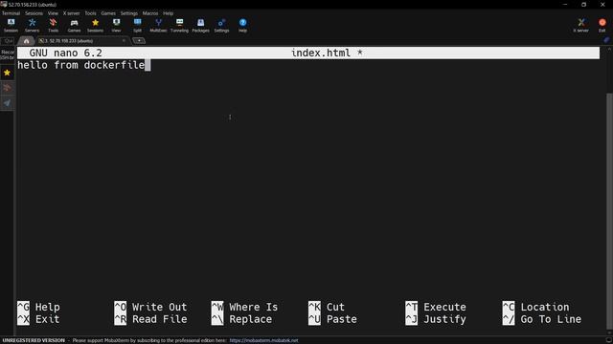Open the Terminal menu
Image resolution: width=613 pixels, height=344 pixels.
point(11,13)
